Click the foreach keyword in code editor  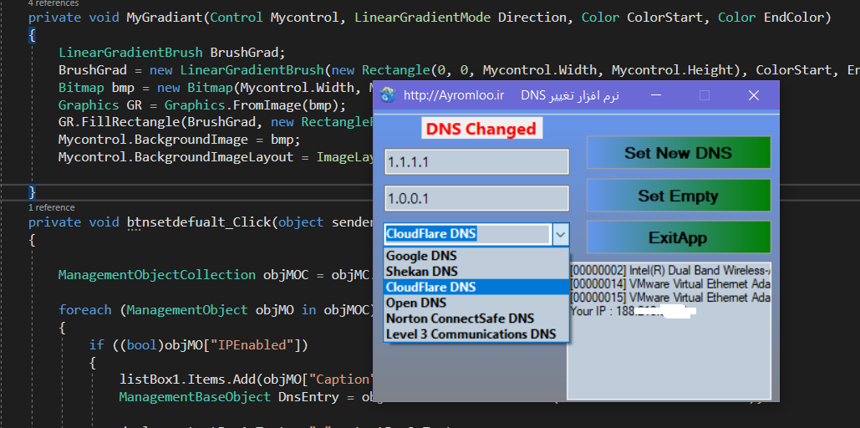tap(85, 310)
